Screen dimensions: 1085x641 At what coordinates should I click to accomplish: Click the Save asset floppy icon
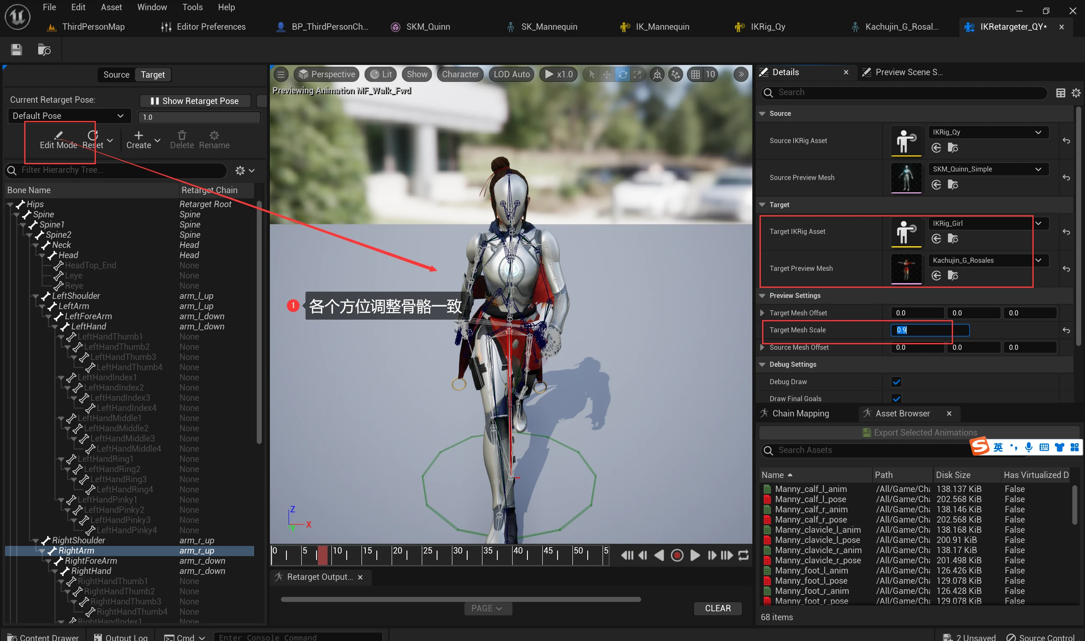pos(17,50)
